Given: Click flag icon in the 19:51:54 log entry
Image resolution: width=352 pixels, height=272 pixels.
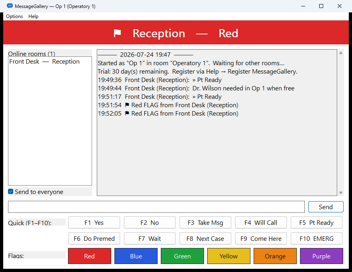Looking at the screenshot, I should point(127,105).
